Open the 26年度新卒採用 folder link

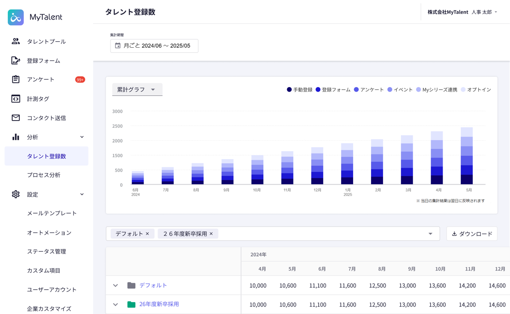[159, 304]
